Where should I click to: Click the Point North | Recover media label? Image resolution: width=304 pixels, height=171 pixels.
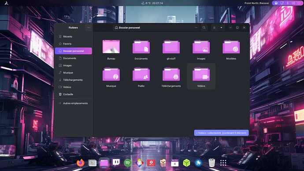[x=257, y=3]
